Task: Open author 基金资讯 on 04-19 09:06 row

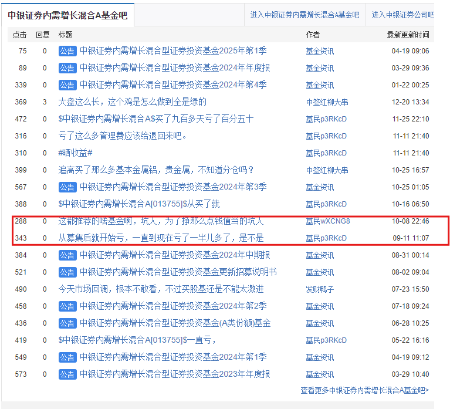Action: 320,51
